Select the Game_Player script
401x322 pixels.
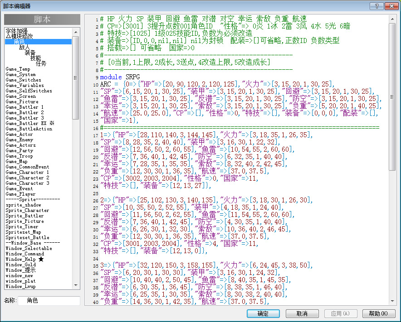click(x=20, y=194)
